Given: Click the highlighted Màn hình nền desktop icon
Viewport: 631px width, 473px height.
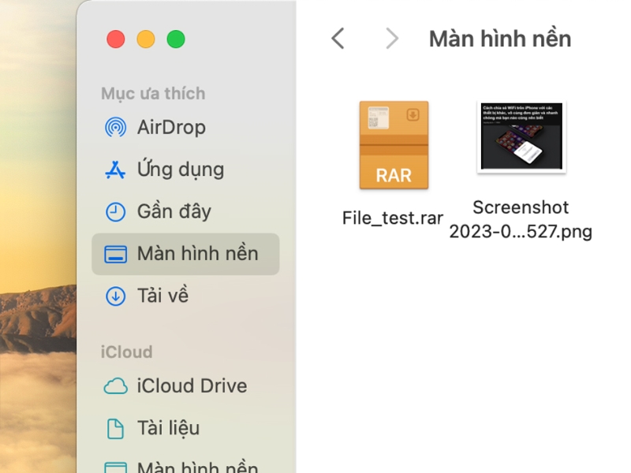Looking at the screenshot, I should [x=115, y=254].
